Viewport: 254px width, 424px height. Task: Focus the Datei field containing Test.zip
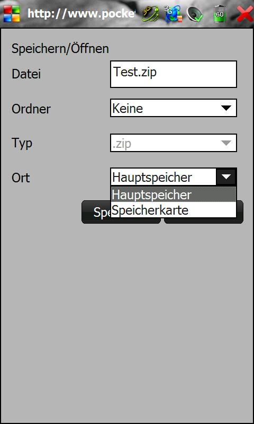173,74
